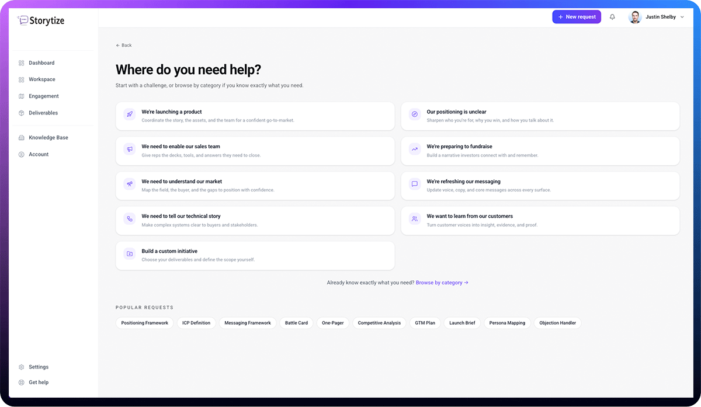The height and width of the screenshot is (407, 701).
Task: Select "We're launching a product" title
Action: [172, 112]
